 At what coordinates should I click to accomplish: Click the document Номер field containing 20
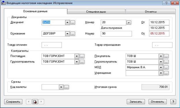pos(114,23)
